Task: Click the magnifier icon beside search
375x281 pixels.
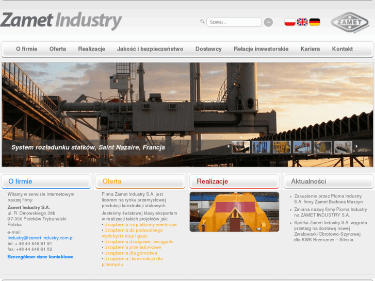Action: tap(202, 22)
